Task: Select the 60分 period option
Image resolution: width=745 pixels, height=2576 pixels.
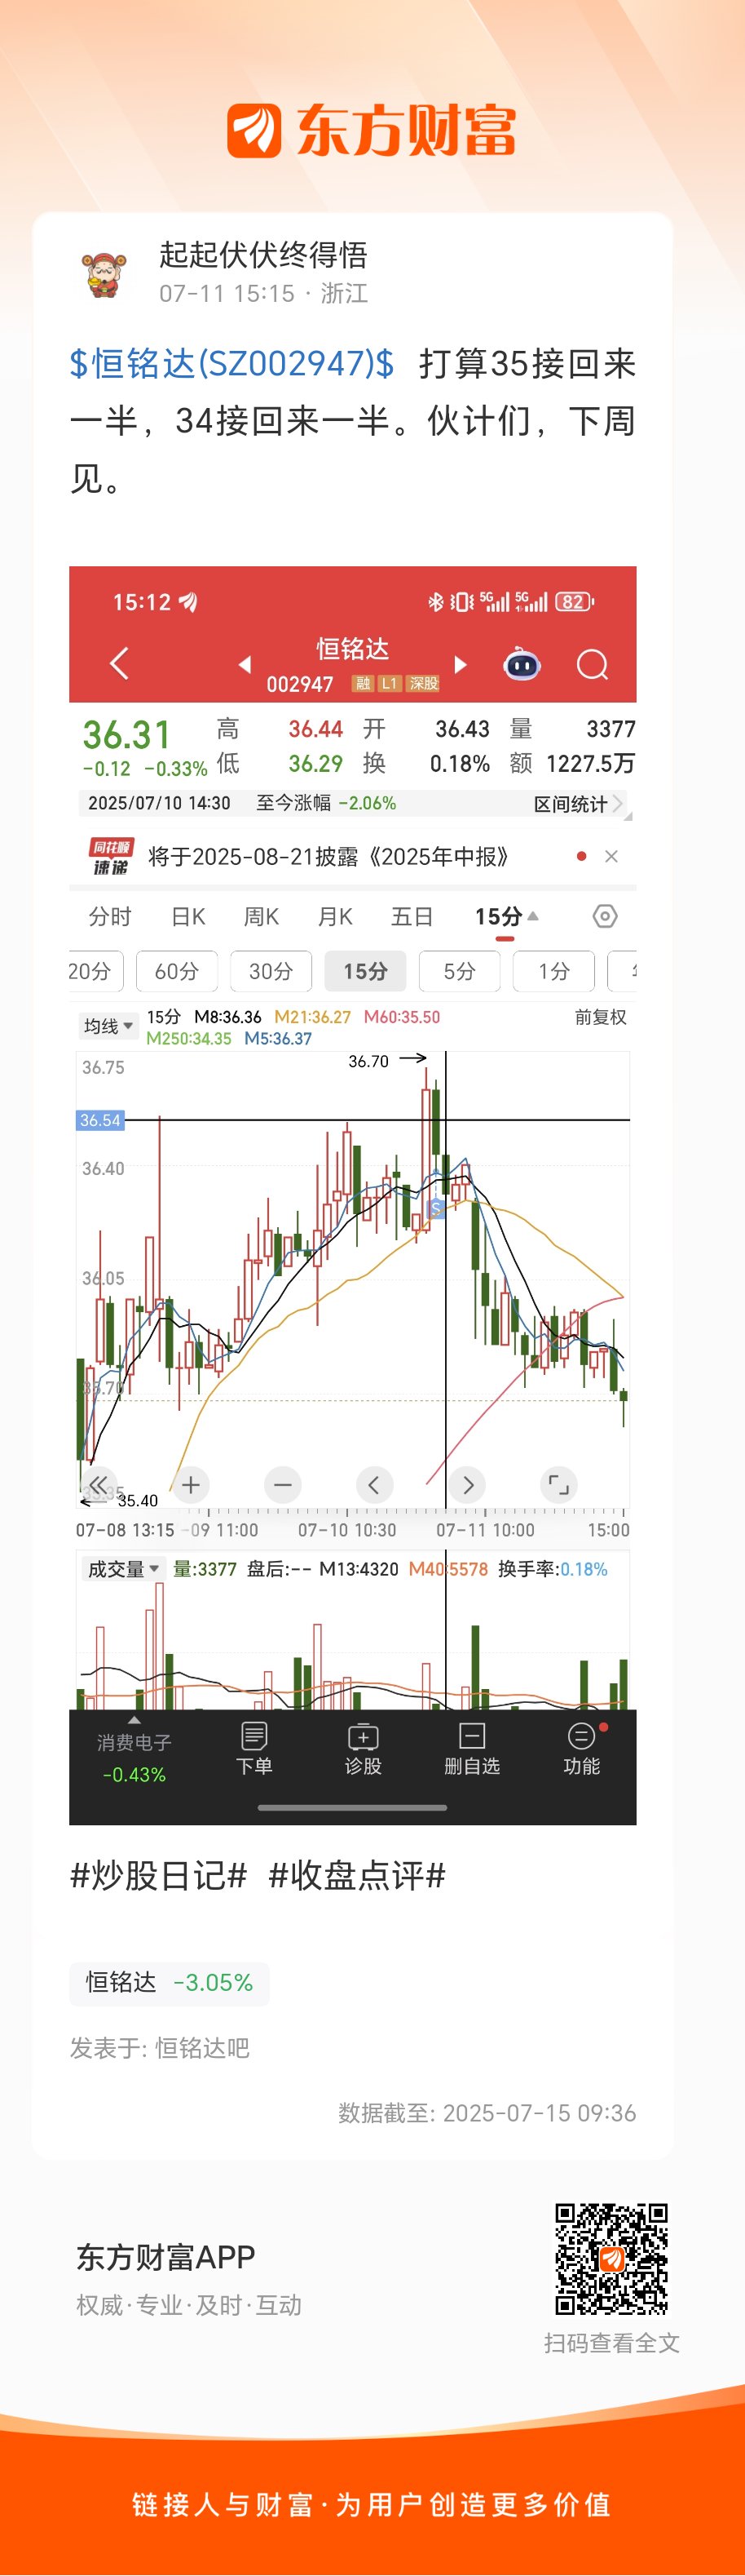Action: [x=177, y=971]
